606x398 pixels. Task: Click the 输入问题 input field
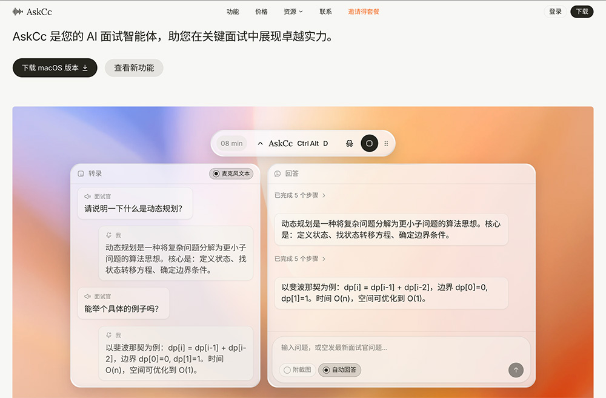tap(401, 348)
